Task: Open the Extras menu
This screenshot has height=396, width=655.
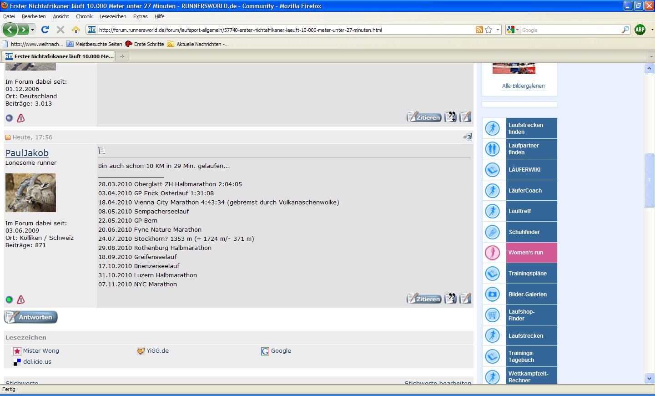Action: pyautogui.click(x=140, y=16)
